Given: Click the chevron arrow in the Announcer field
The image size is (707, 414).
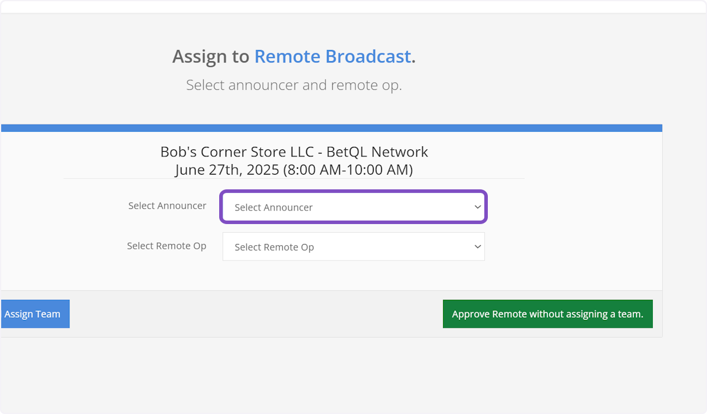Looking at the screenshot, I should 477,207.
